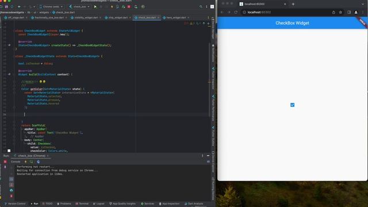Open Chrome side panel icon
The image size is (368, 207).
349,12
